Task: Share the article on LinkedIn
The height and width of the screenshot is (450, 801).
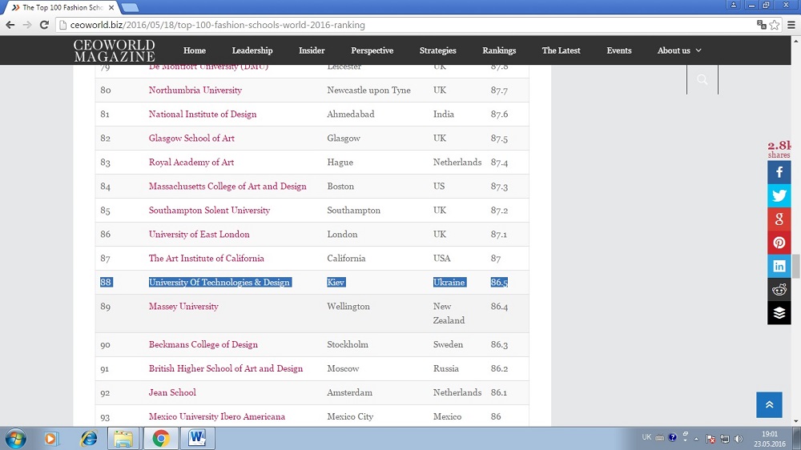Action: (779, 266)
